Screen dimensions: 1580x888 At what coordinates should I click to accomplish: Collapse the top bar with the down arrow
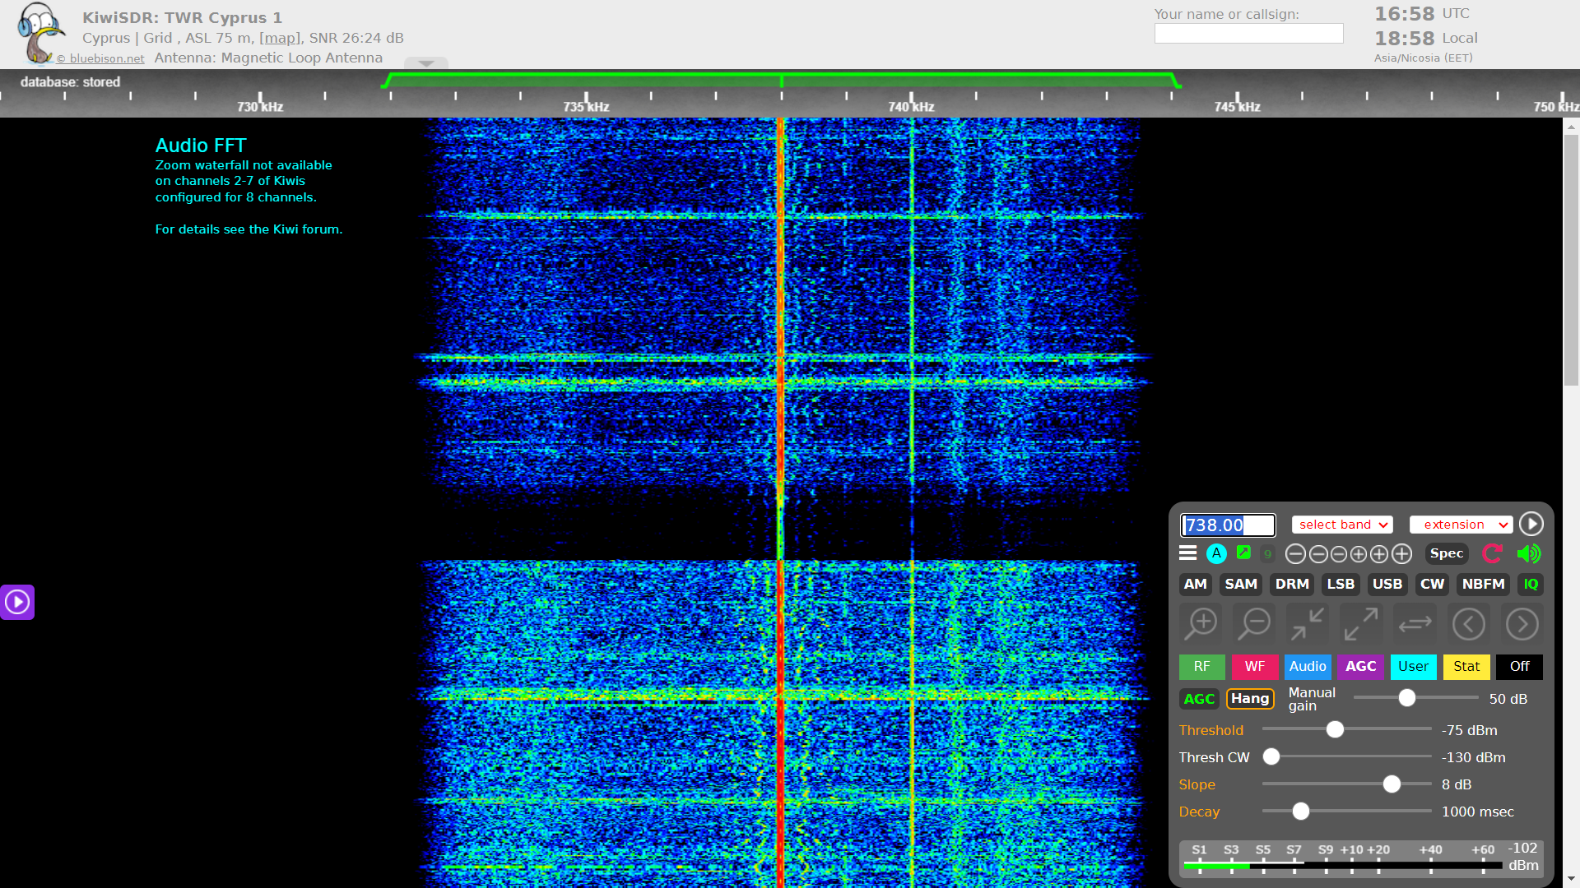tap(425, 63)
